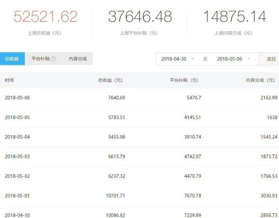Select the date cell 2018-05-03
The image size is (279, 218).
(18, 157)
